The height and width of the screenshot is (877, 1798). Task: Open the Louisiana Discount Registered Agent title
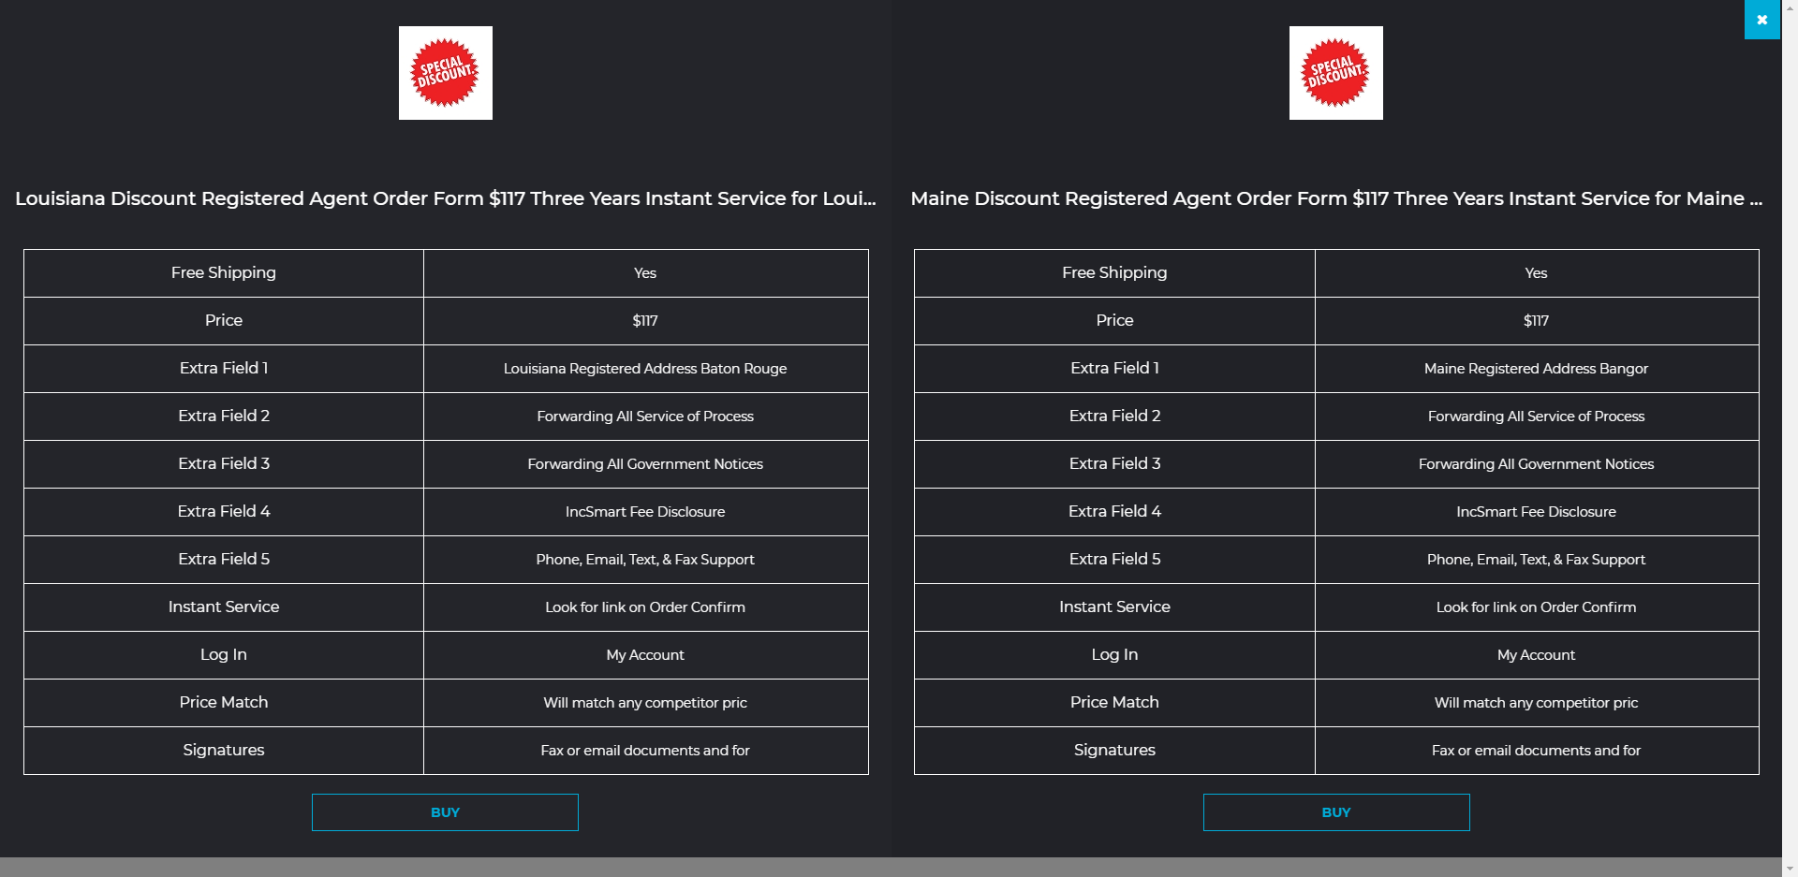click(445, 198)
